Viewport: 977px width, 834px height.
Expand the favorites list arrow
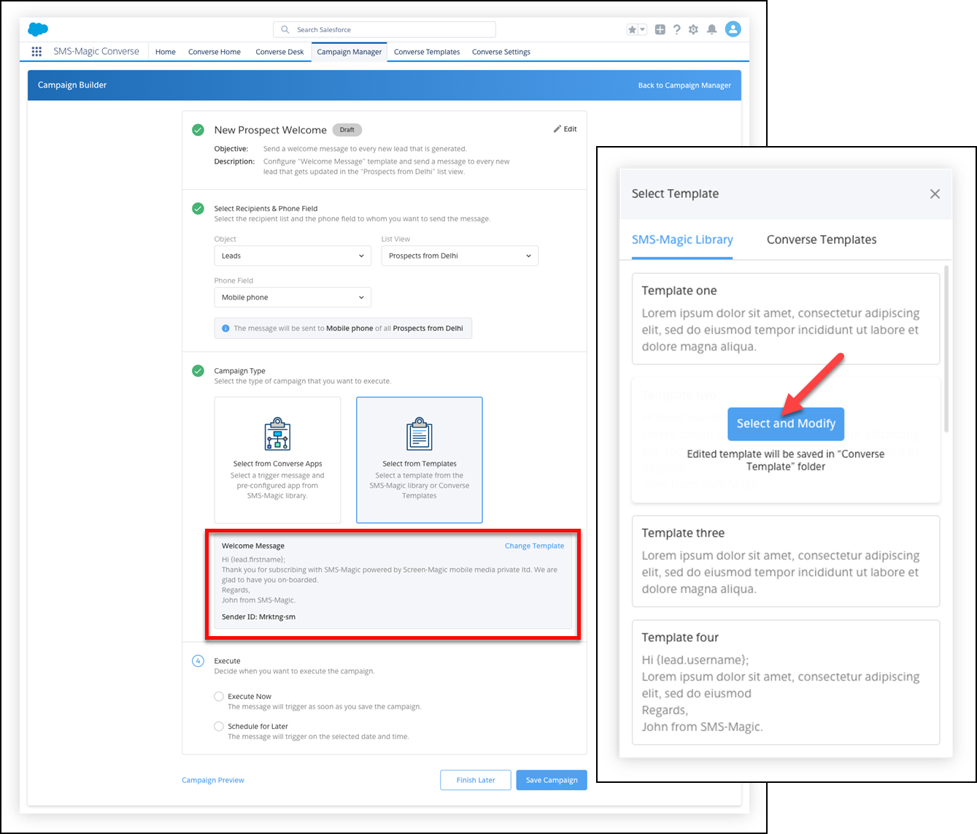[642, 30]
